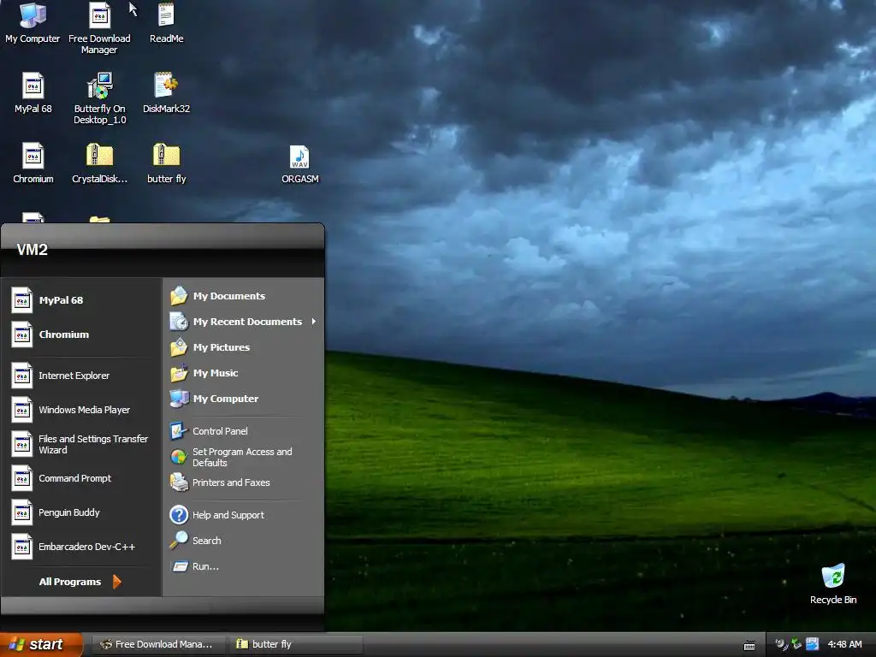876x657 pixels.
Task: Launch Embarcadero Dev-C++ from Start menu
Action: 81,547
